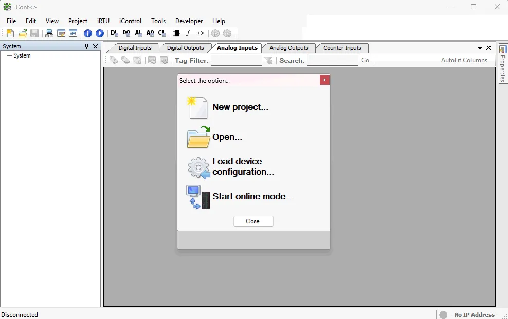Click the dialog Close button

[x=253, y=221]
